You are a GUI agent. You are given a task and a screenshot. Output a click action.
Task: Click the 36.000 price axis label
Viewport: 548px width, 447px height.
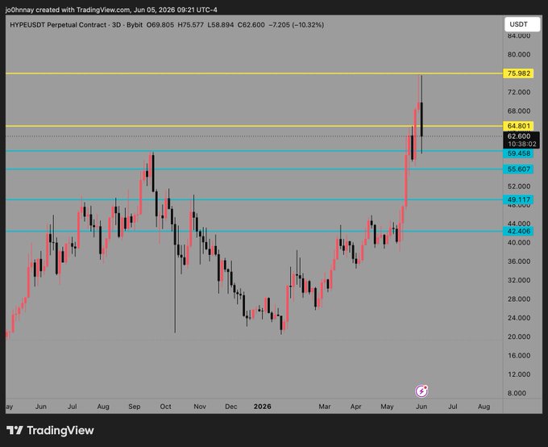click(519, 261)
